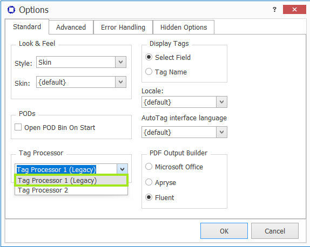Viewport: 310px width, 247px height.
Task: Confirm settings with the OK button
Action: point(224,231)
